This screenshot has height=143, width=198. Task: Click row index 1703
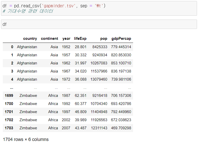point(9,128)
